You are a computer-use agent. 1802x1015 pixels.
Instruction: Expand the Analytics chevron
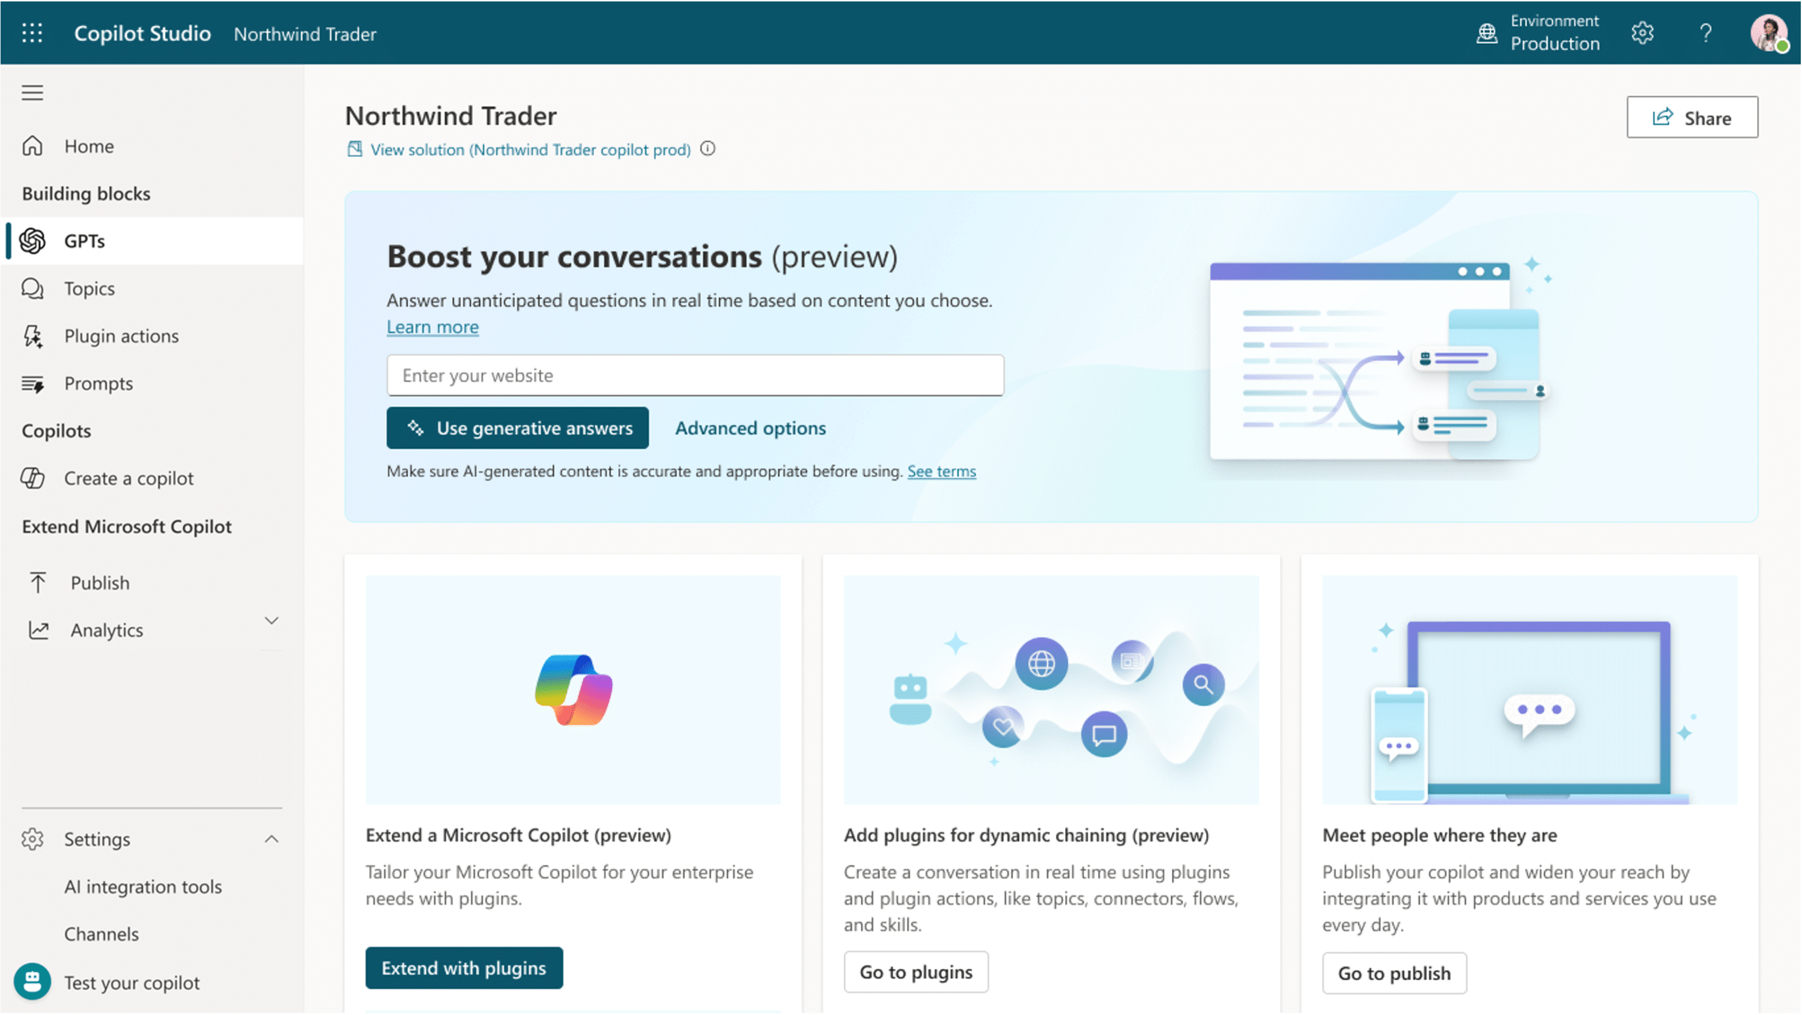coord(272,620)
